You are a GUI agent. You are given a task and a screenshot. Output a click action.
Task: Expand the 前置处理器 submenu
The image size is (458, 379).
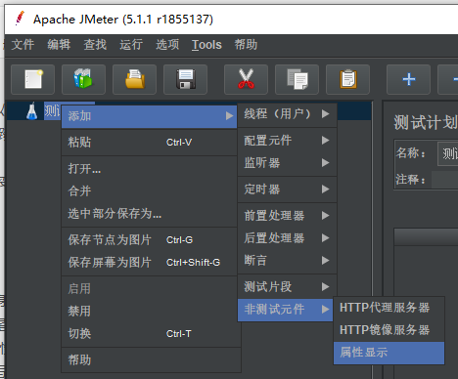click(x=287, y=216)
